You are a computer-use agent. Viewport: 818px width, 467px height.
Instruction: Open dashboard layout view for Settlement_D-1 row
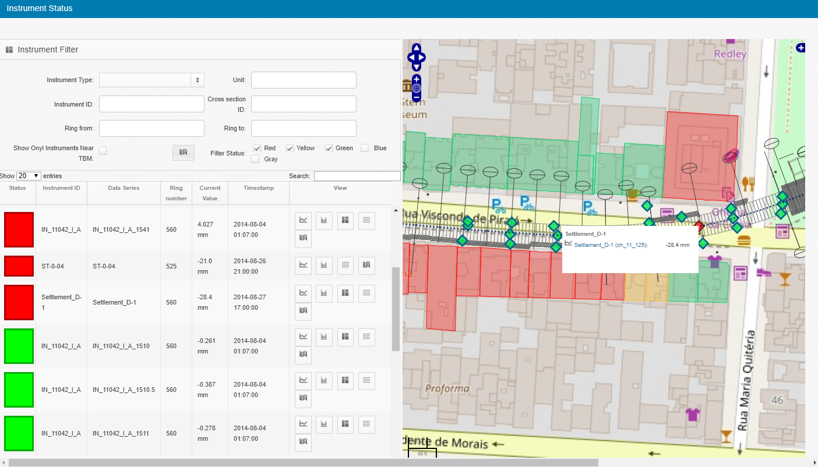point(345,293)
